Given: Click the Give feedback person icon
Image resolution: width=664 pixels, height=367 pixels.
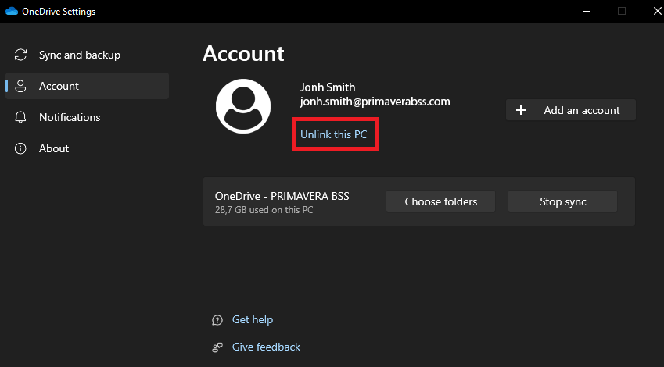Looking at the screenshot, I should pos(217,347).
